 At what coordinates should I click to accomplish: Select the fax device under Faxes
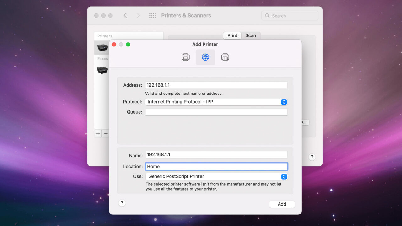102,70
